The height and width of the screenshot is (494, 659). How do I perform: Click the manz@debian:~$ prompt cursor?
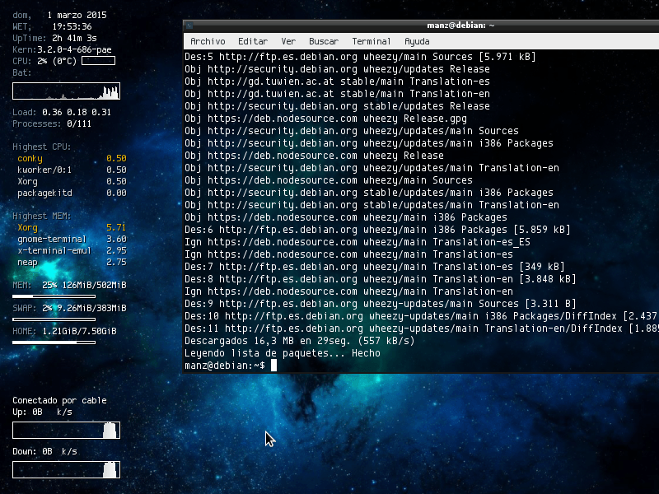pyautogui.click(x=273, y=365)
